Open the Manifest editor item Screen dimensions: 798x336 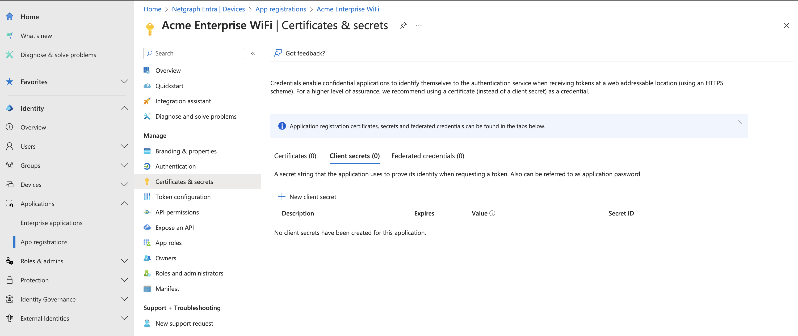pos(167,288)
